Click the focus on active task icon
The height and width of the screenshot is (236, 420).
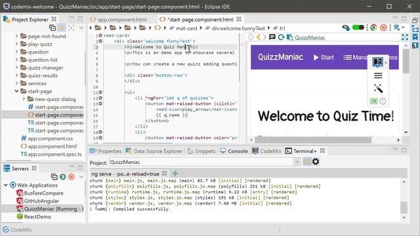(x=72, y=28)
